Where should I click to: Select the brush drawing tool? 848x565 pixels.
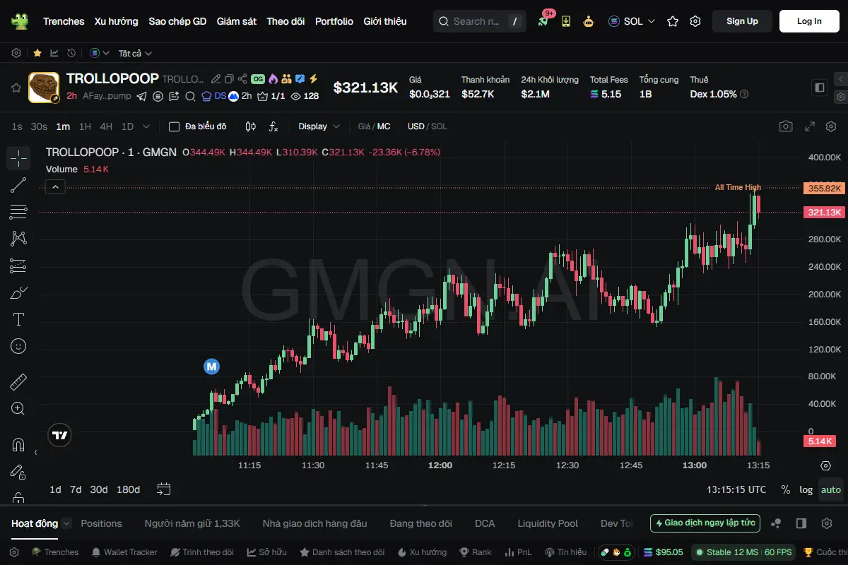point(18,292)
